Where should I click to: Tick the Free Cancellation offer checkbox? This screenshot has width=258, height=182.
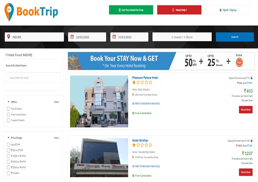coord(8,115)
